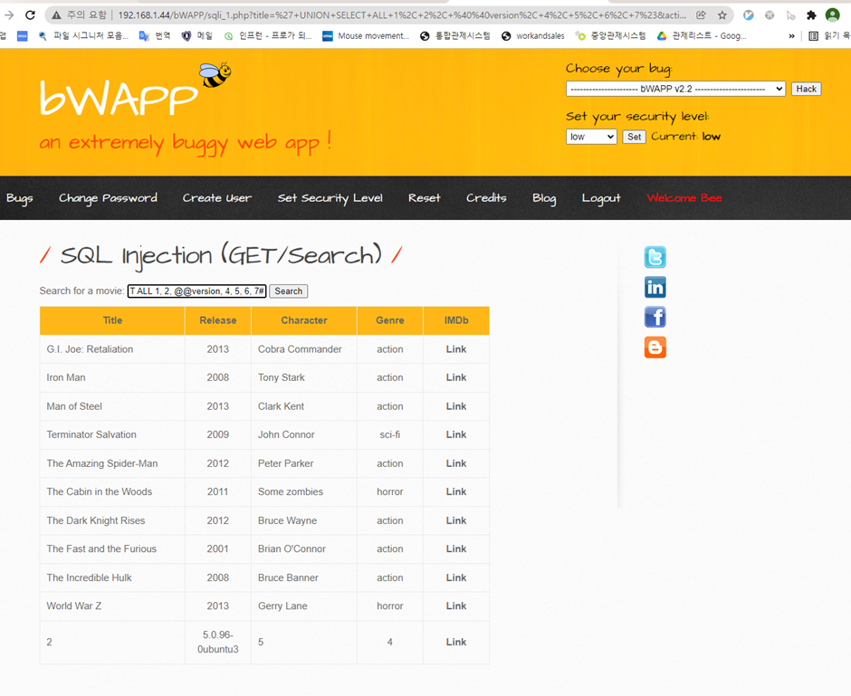Click the forward navigation arrow
Screen dimensions: 851x696
(9, 15)
